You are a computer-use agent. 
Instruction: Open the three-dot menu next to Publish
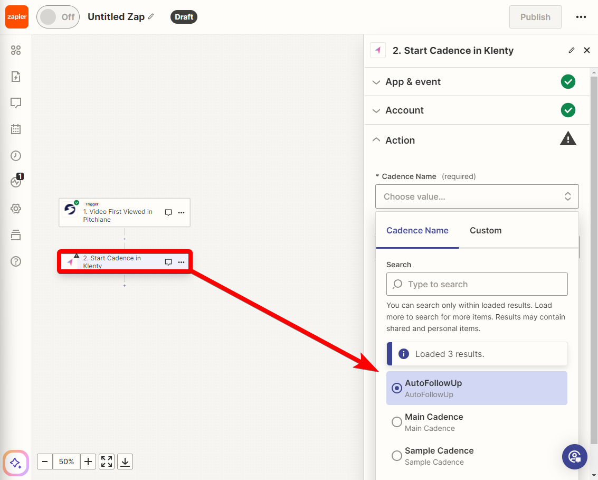pyautogui.click(x=581, y=17)
